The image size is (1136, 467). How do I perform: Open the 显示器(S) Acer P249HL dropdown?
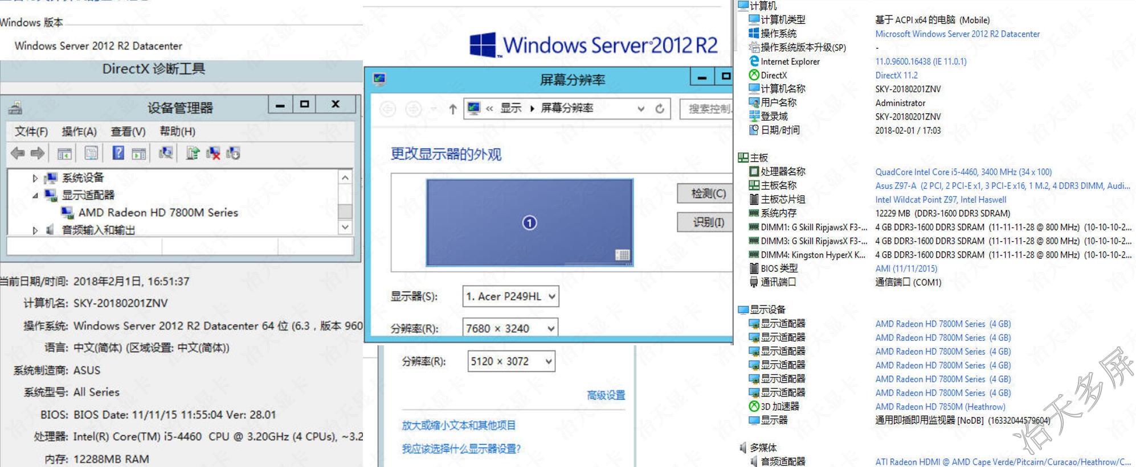pyautogui.click(x=510, y=296)
